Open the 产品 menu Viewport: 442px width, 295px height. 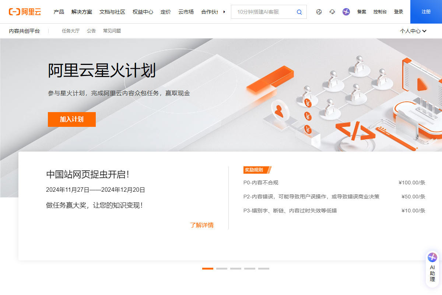click(x=59, y=12)
